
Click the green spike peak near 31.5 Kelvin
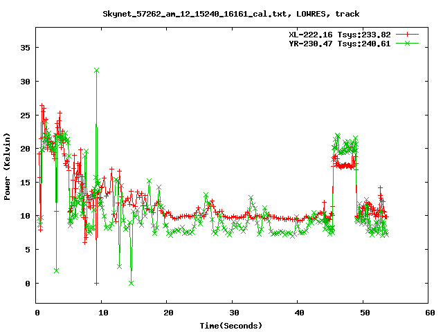[x=97, y=71]
